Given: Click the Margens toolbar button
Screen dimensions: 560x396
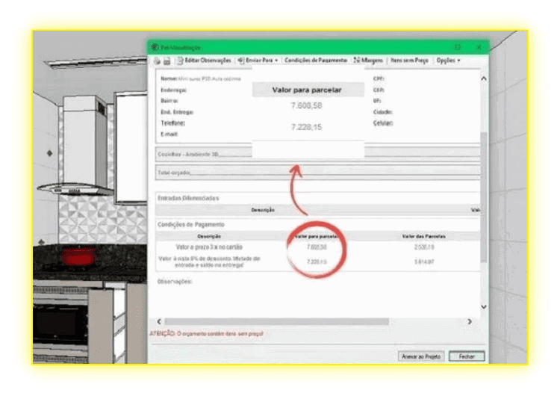Looking at the screenshot, I should click(370, 60).
